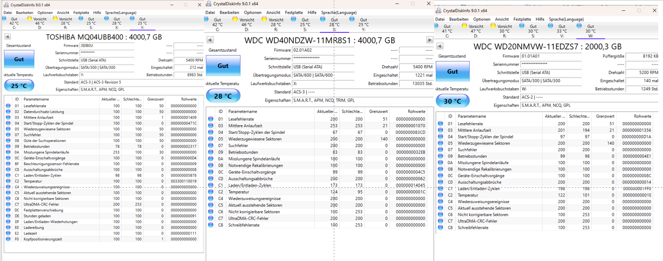Viewport: 663px width, 261px height.
Task: Click Eigenschaften field containing TRIM in WD40NDZW window
Action: click(x=363, y=101)
